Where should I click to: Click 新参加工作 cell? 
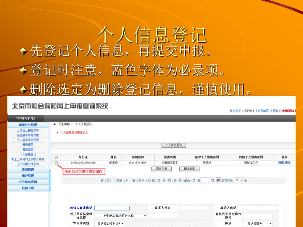251,163
